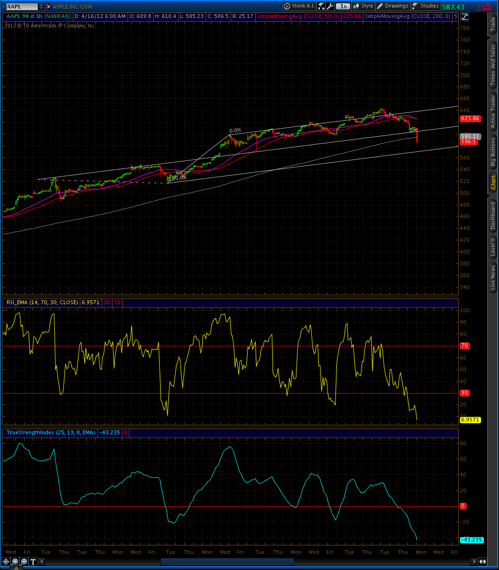Change the 1h timeframe button
This screenshot has width=499, height=570.
(x=344, y=6)
